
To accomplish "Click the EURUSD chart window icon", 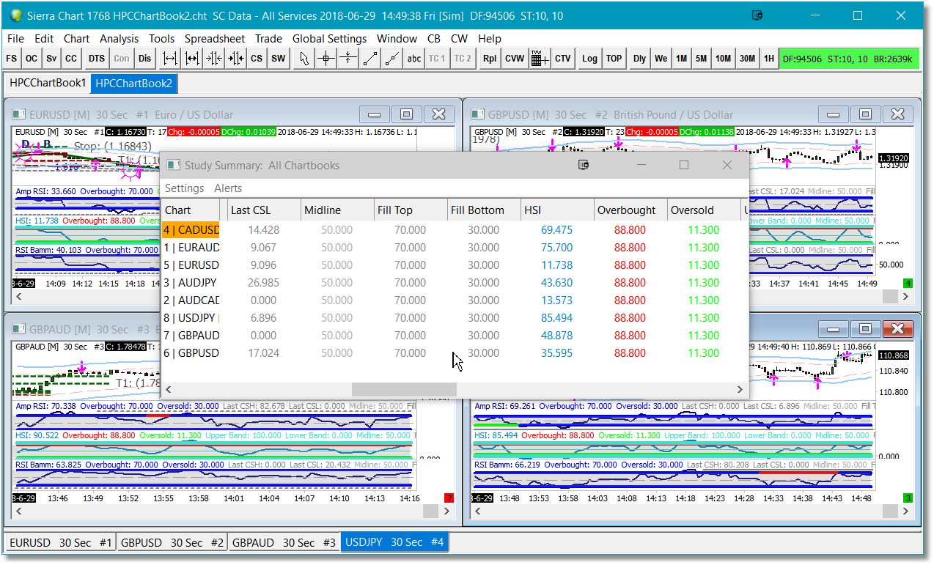I will coord(20,114).
